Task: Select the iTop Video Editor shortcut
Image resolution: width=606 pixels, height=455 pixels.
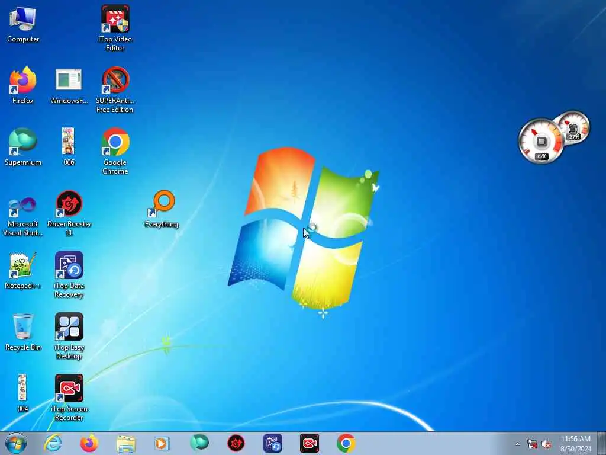Action: [115, 28]
